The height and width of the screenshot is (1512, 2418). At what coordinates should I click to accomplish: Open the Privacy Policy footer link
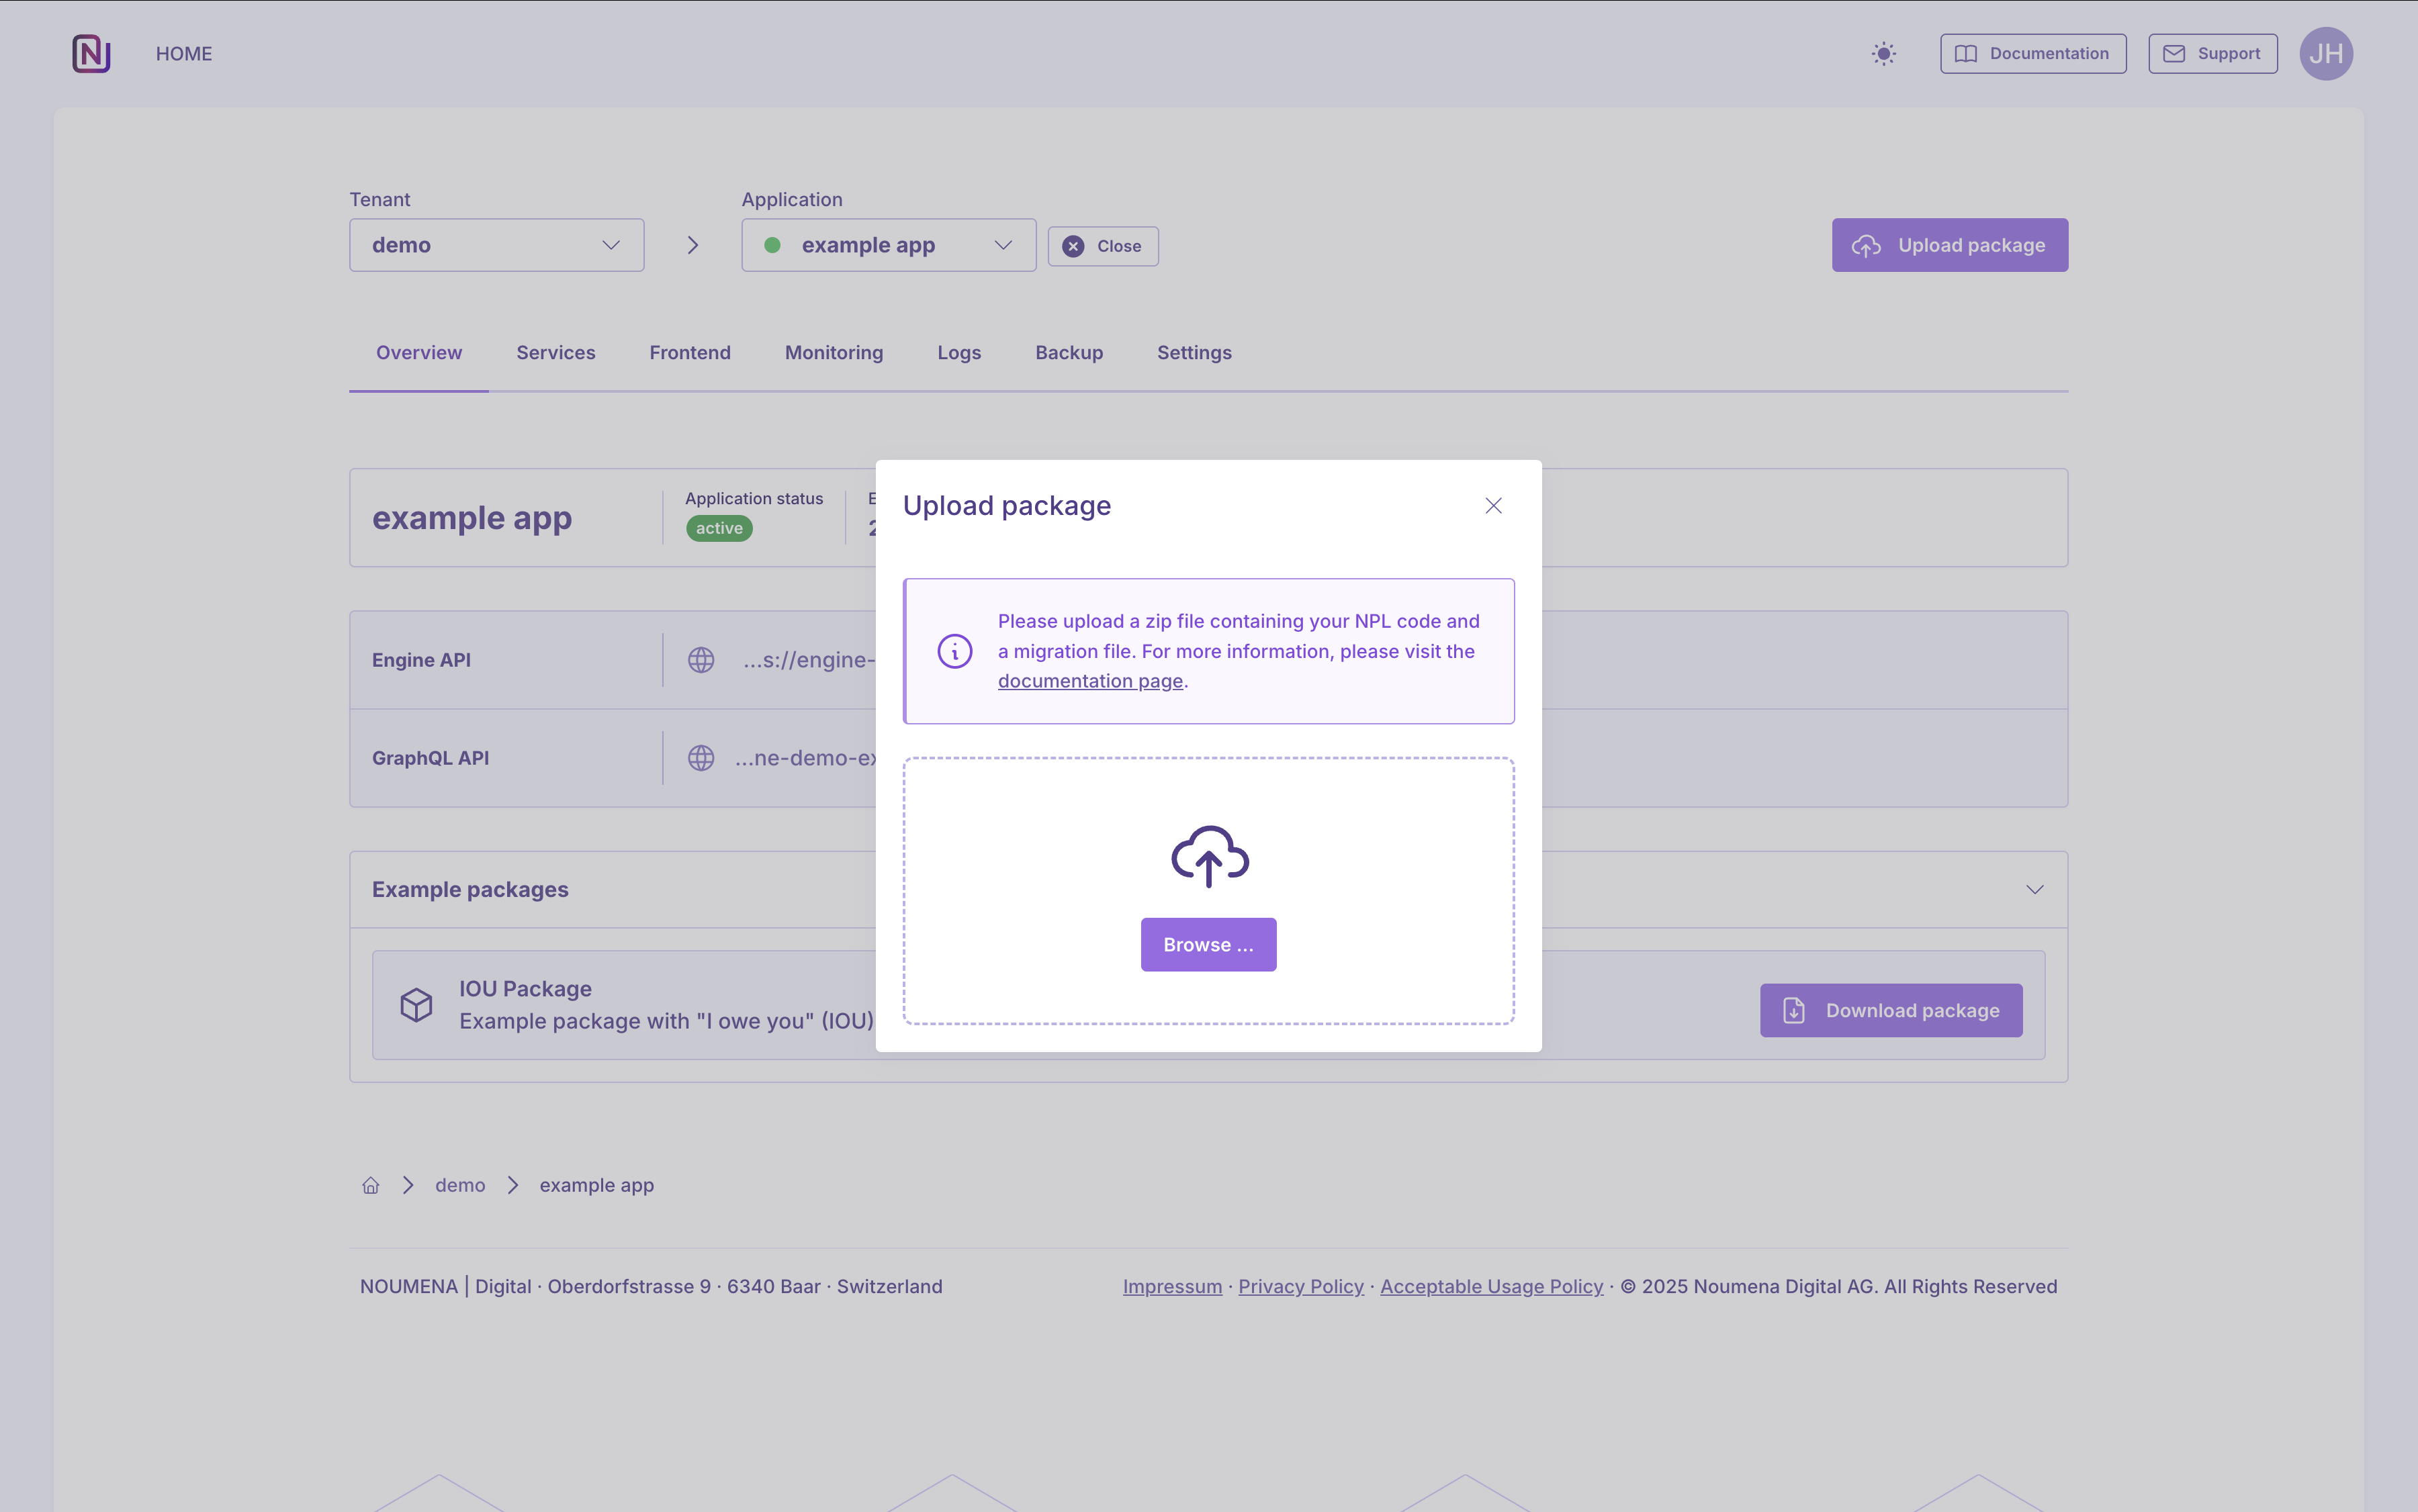(1300, 1287)
